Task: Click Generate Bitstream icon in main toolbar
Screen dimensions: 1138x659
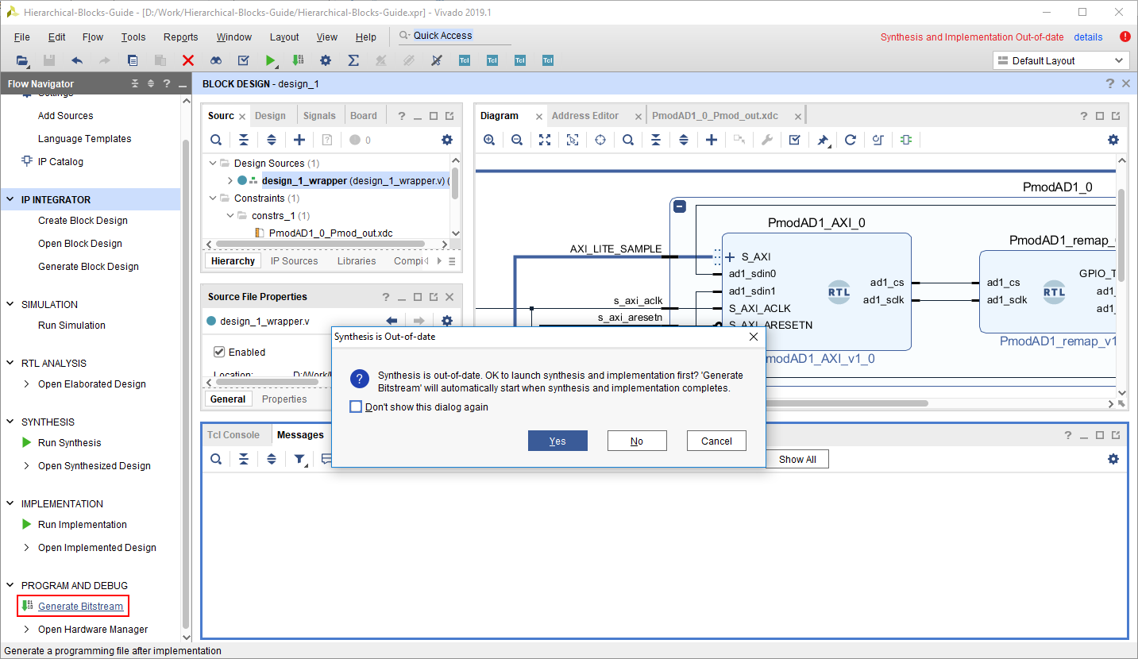Action: (x=298, y=60)
